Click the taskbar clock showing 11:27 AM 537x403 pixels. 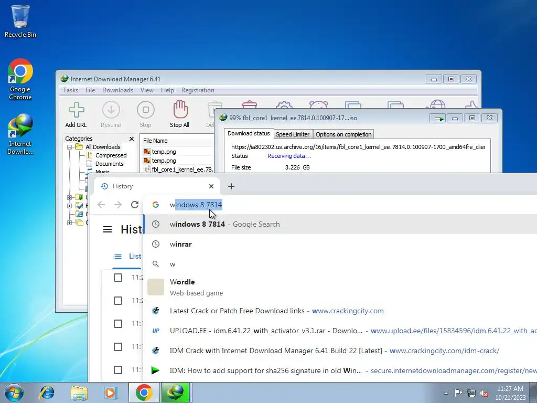click(510, 393)
